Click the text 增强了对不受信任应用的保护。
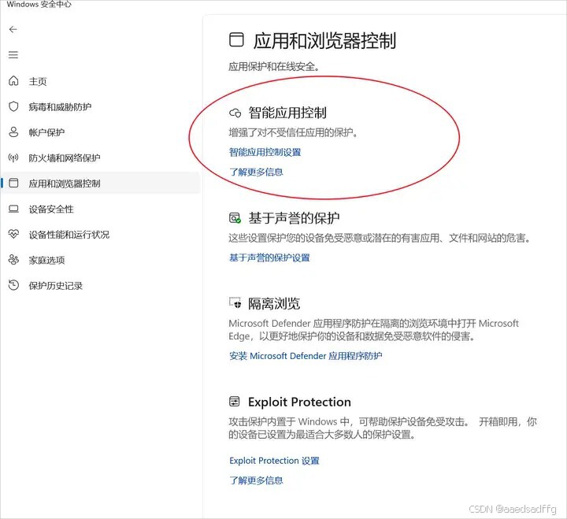The height and width of the screenshot is (519, 567). coord(293,132)
